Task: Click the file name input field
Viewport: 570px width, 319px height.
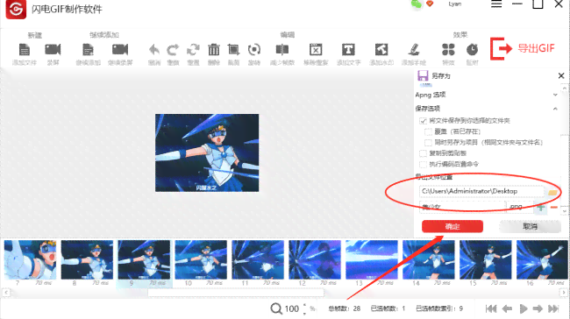Action: [x=462, y=207]
